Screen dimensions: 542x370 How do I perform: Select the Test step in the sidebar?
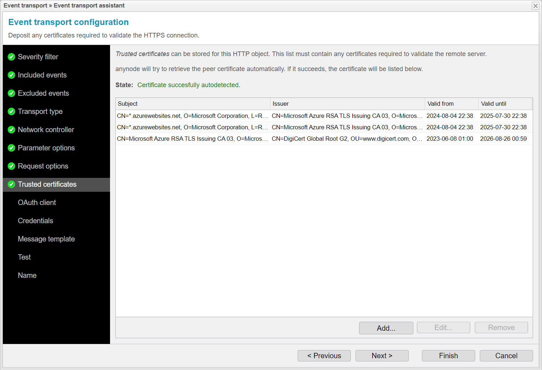[x=24, y=257]
